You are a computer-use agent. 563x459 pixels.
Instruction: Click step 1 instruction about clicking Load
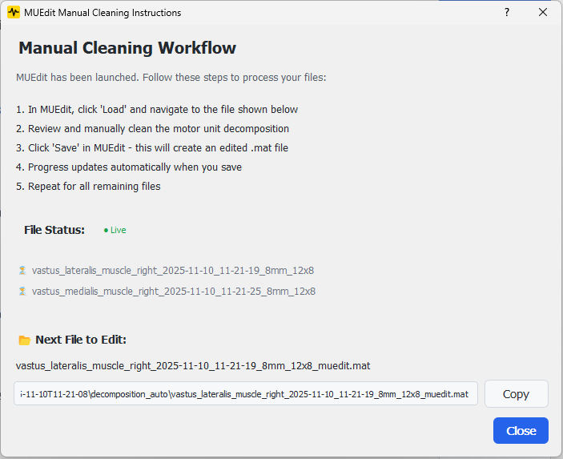tap(157, 110)
